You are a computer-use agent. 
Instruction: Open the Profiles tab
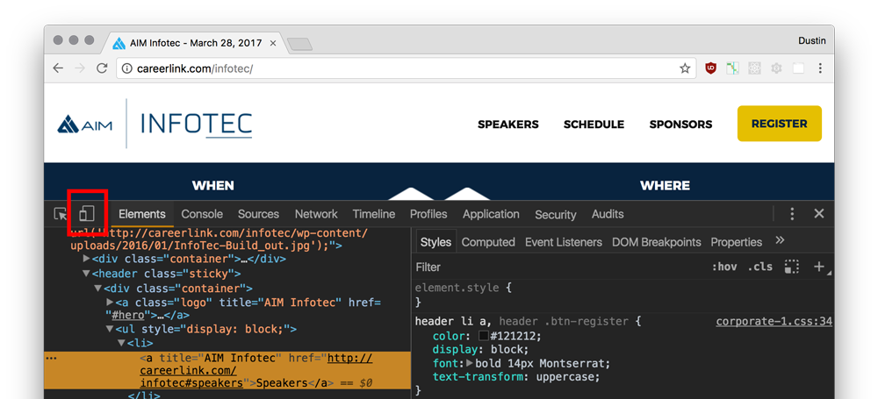pyautogui.click(x=428, y=214)
